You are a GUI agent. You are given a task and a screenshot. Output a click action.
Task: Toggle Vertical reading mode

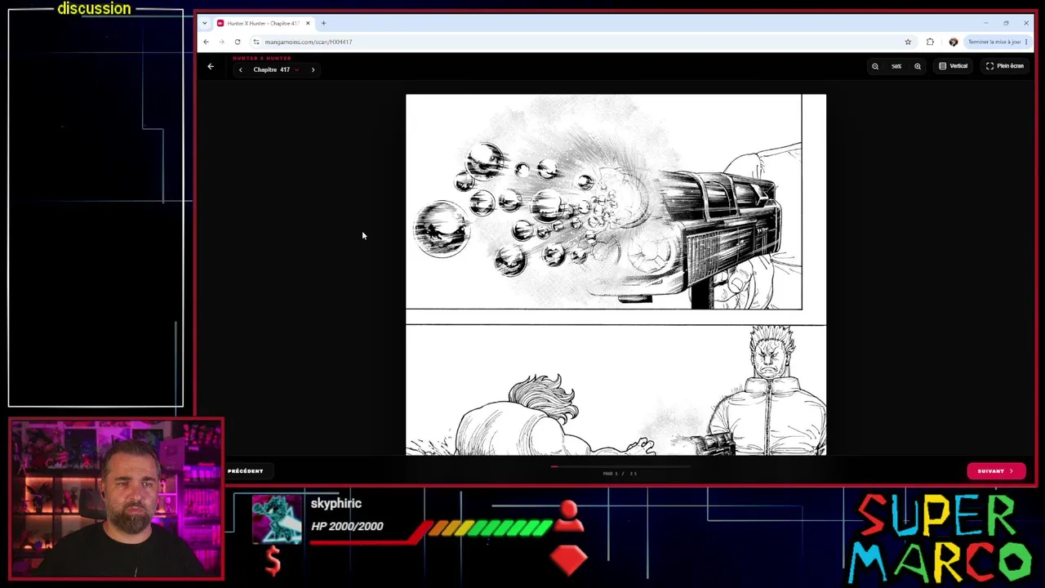point(953,66)
